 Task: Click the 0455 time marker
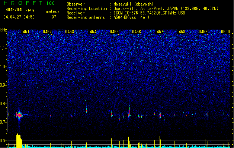(x=114, y=32)
